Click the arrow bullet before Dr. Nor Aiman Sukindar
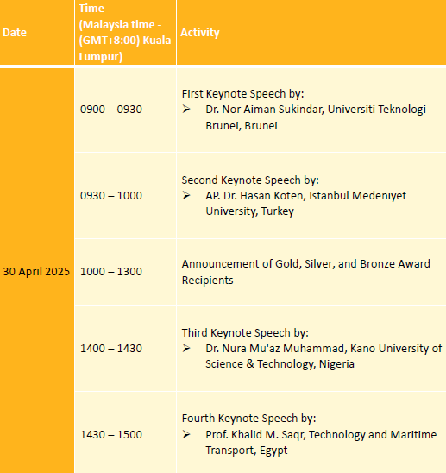The image size is (446, 473). click(x=186, y=110)
